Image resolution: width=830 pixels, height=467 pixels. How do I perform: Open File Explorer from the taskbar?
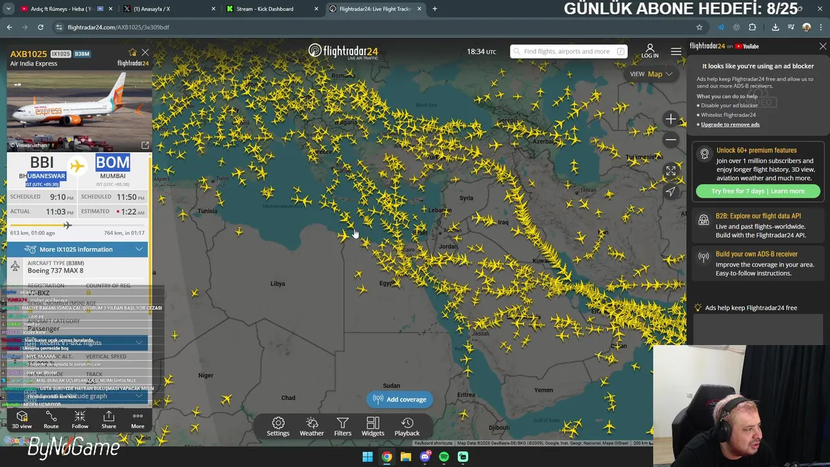coord(406,457)
